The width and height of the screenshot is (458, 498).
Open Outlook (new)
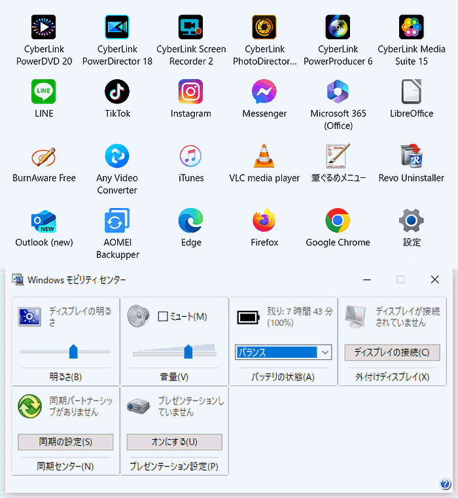coord(44,221)
